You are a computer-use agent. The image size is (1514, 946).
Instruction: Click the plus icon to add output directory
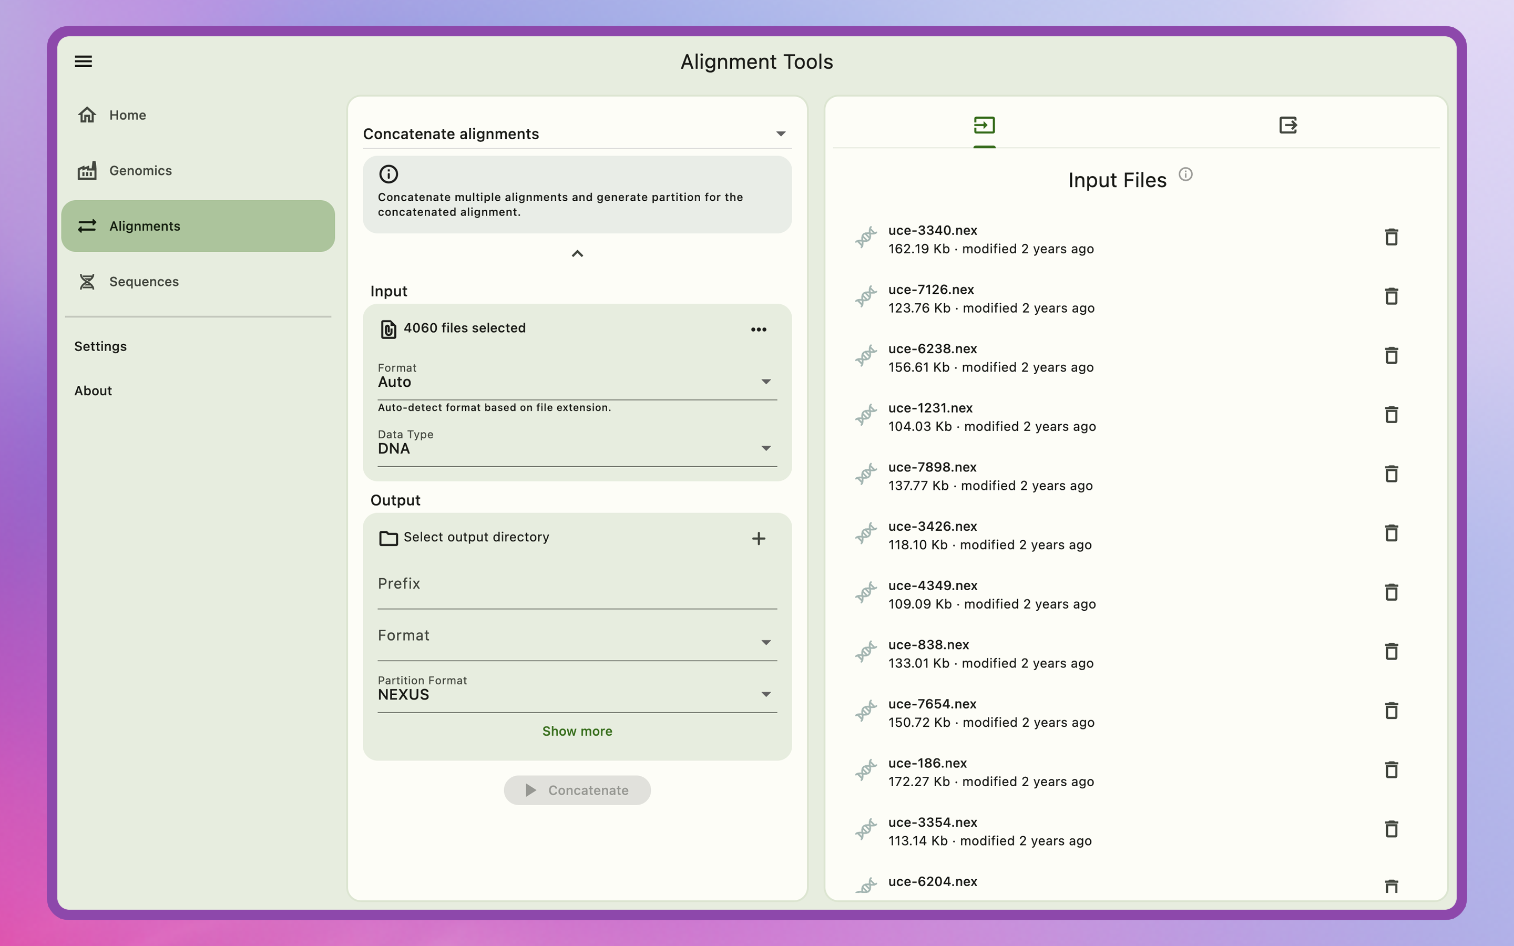(x=759, y=538)
